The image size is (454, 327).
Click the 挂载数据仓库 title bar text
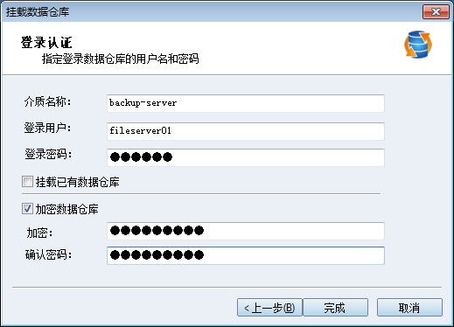(38, 12)
